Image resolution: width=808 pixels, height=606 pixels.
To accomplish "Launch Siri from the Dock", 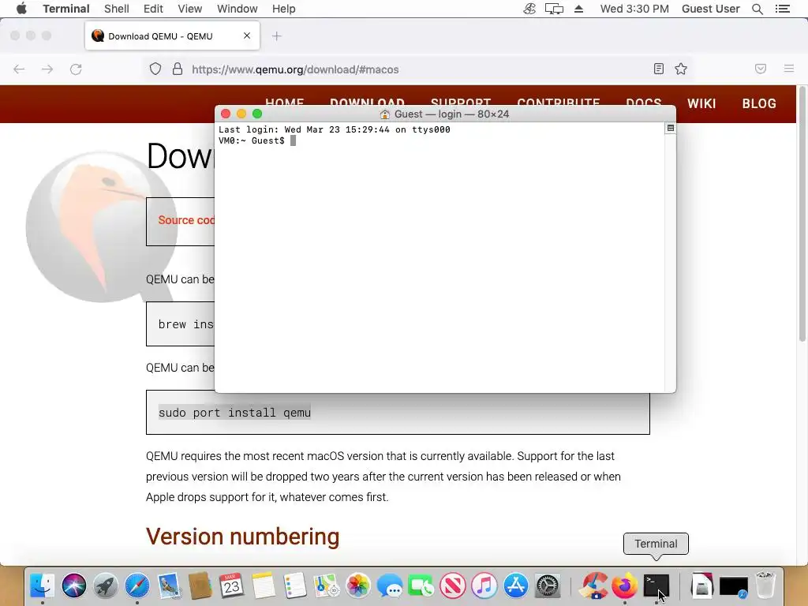I will point(74,586).
